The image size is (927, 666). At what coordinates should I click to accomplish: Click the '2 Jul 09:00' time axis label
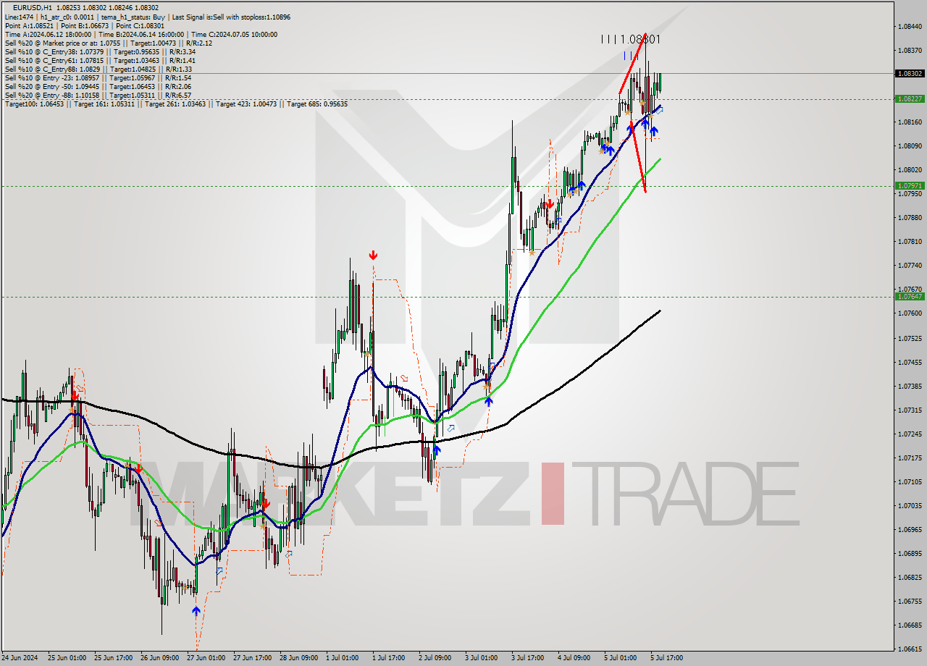[x=435, y=658]
